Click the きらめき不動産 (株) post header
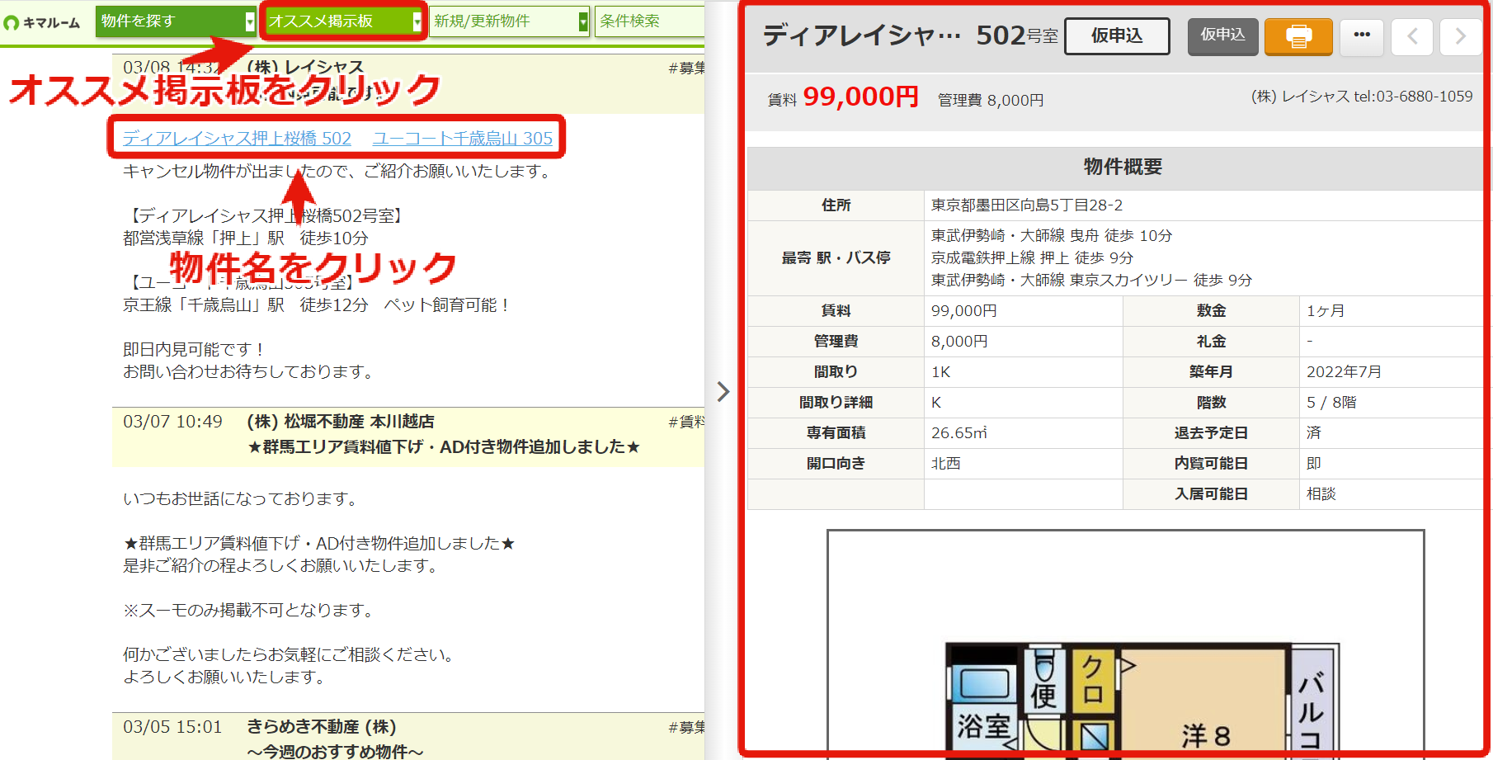Image resolution: width=1493 pixels, height=760 pixels. click(x=407, y=737)
